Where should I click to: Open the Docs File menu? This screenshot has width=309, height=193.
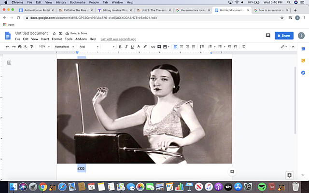[17, 39]
